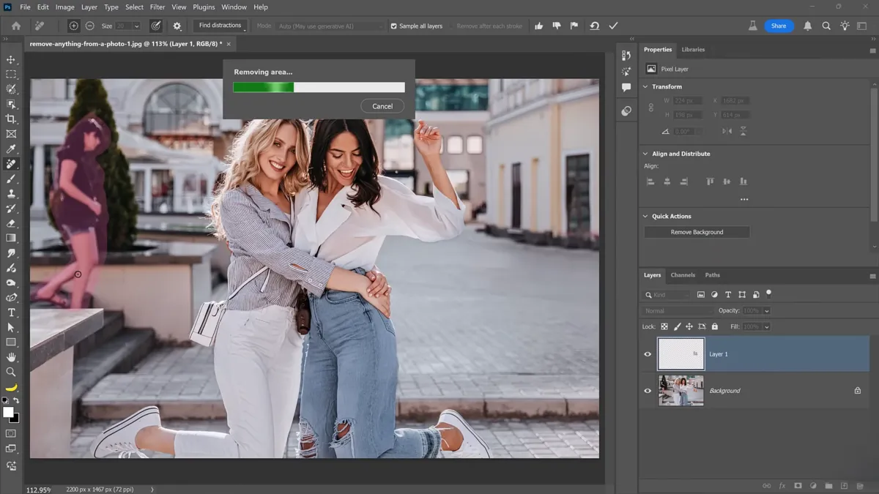Click the Remove Background quick action
This screenshot has width=879, height=494.
click(x=696, y=231)
